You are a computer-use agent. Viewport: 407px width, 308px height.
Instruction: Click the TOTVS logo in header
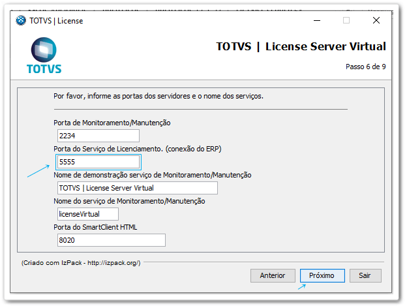click(44, 55)
